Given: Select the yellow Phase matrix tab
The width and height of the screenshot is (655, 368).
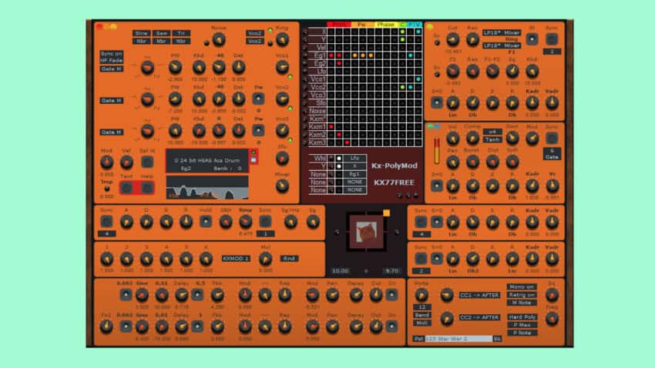Looking at the screenshot, I should pyautogui.click(x=386, y=25).
